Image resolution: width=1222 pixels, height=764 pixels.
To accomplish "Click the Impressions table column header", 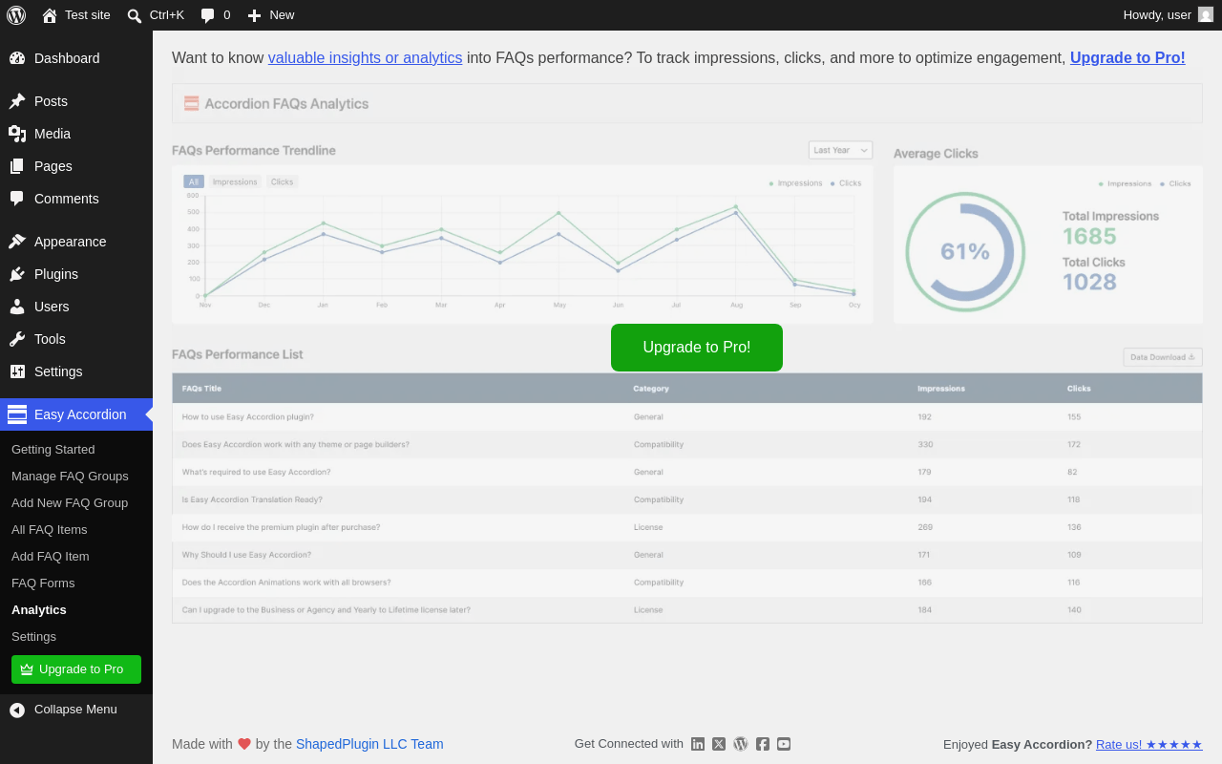I will [x=941, y=389].
